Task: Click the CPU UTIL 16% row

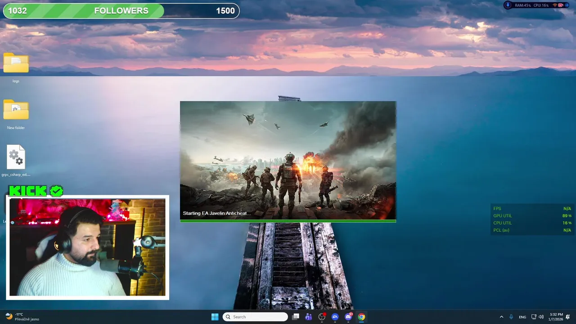Action: 532,223
